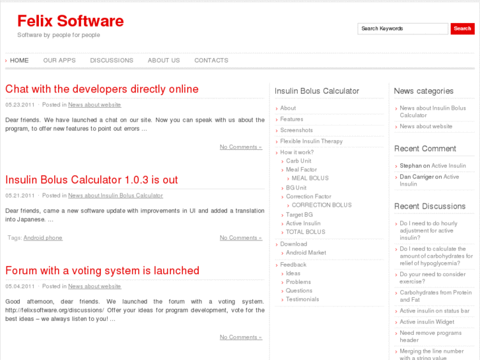Select ABOUT US in navigation bar
This screenshot has width=480, height=360.
point(164,60)
